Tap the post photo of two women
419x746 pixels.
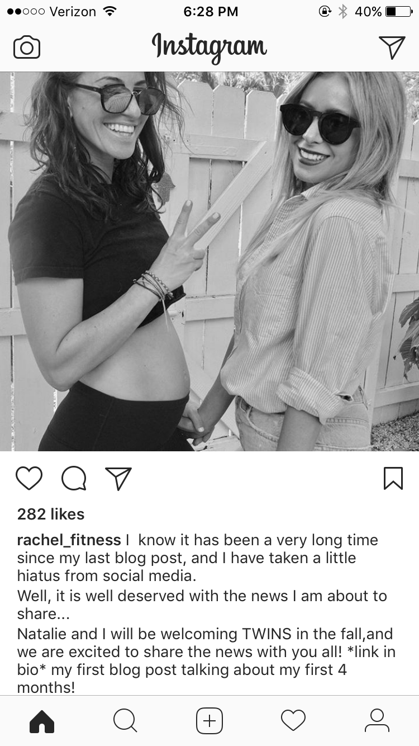click(209, 261)
